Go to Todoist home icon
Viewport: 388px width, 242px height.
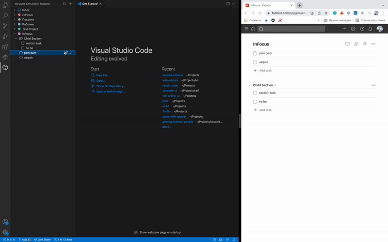pos(253,29)
